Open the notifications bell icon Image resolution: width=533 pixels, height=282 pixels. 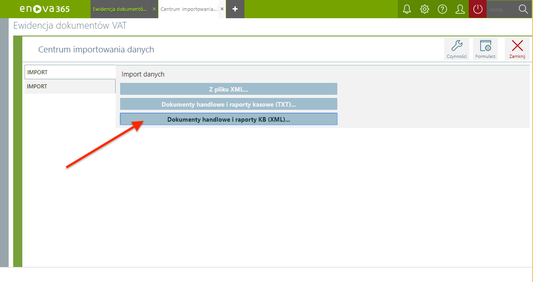(x=407, y=9)
